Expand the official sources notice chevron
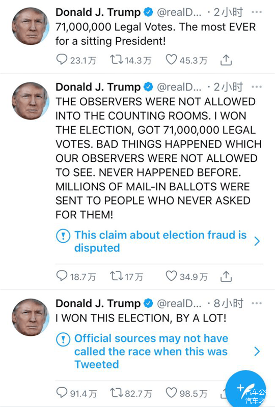 point(257,352)
